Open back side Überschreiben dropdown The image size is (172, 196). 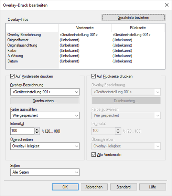[126, 146]
